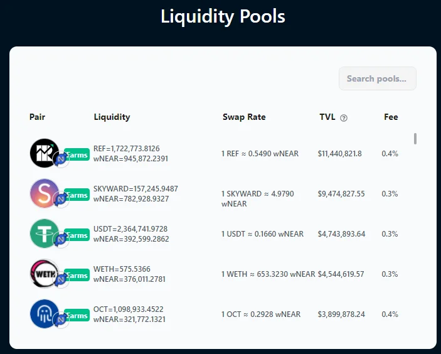
Task: Sort by the TVL column header
Action: (x=327, y=117)
